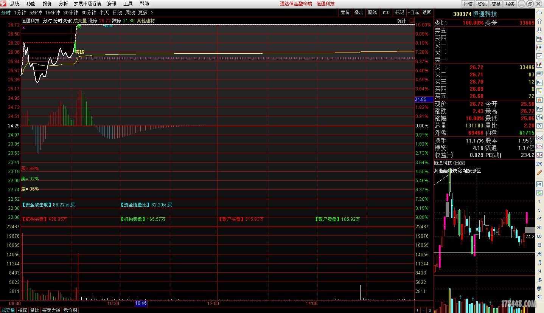Image resolution: width=544 pixels, height=313 pixels.
Task: Select 周 weekly period in sidebar
Action: [539, 254]
